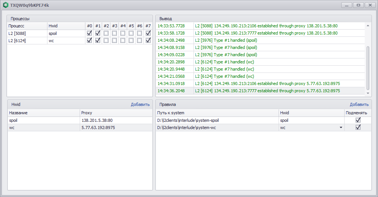Toggle #0 checkbox for L2 [5088] process
This screenshot has height=197, width=378.
(x=90, y=33)
